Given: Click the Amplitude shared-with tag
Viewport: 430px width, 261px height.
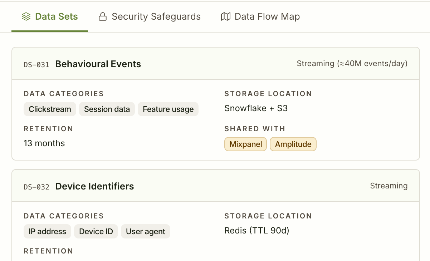Looking at the screenshot, I should tap(293, 144).
